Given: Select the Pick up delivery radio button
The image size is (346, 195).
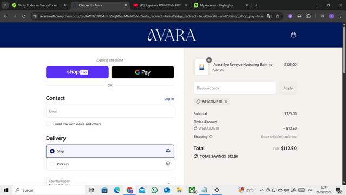Looking at the screenshot, I should pos(52,164).
